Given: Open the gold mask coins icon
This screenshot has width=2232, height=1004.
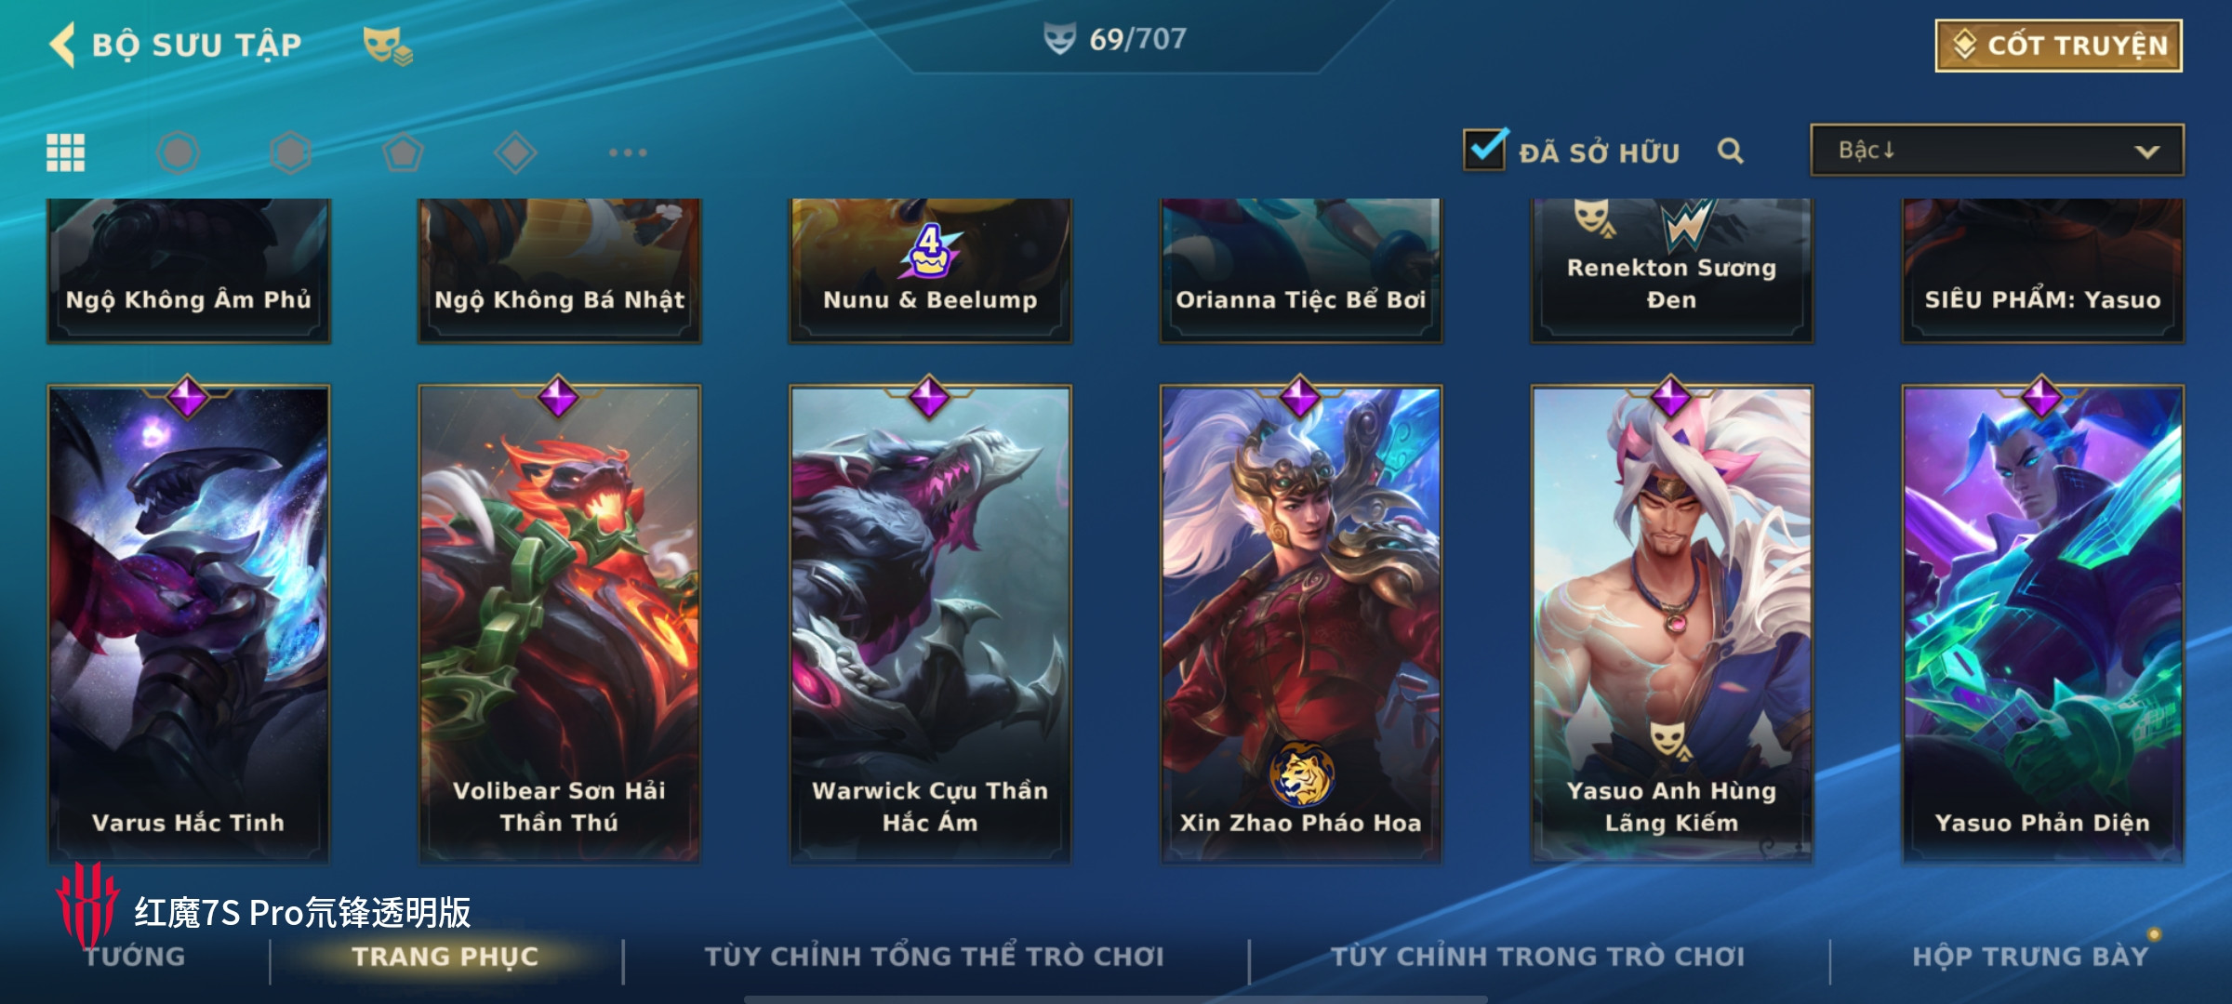Looking at the screenshot, I should coord(387,46).
